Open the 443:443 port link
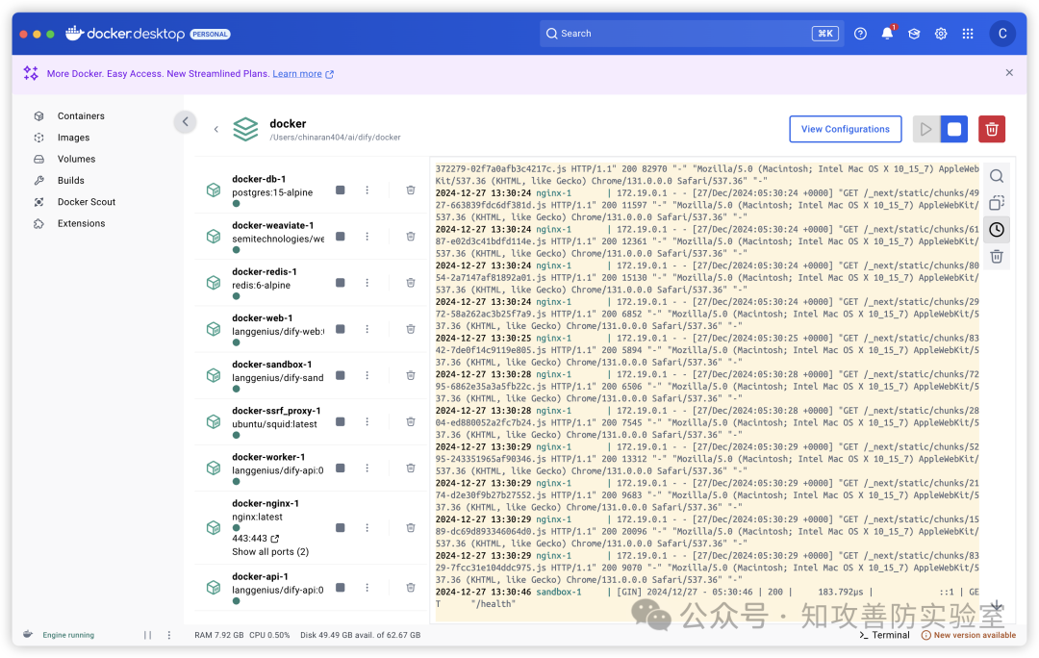The width and height of the screenshot is (1039, 658). pyautogui.click(x=256, y=539)
